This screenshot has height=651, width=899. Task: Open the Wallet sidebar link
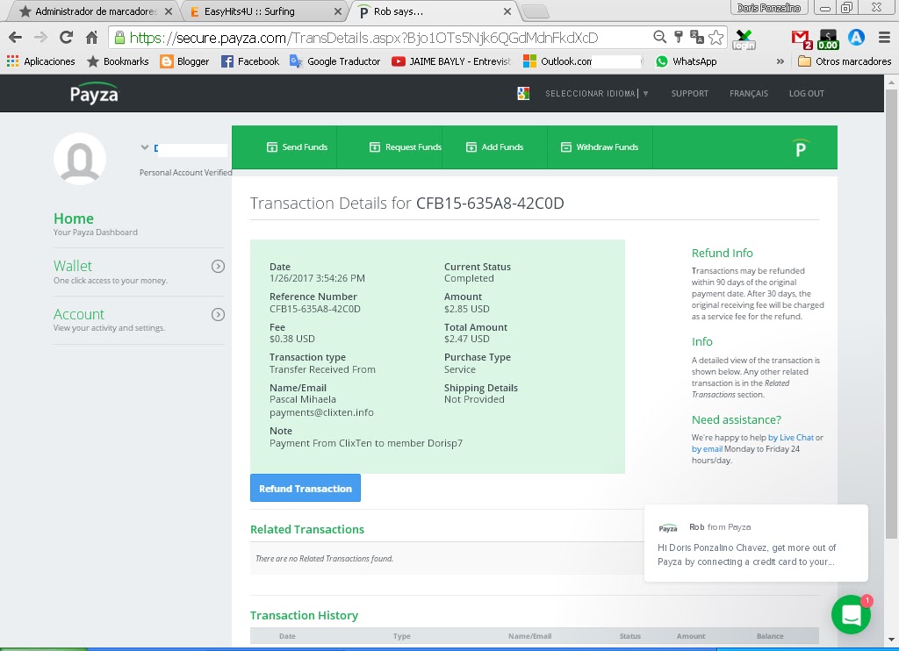(73, 266)
